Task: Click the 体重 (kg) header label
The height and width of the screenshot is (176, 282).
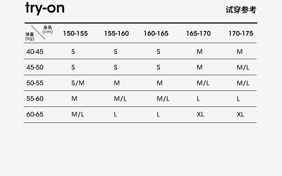Action: (x=30, y=36)
